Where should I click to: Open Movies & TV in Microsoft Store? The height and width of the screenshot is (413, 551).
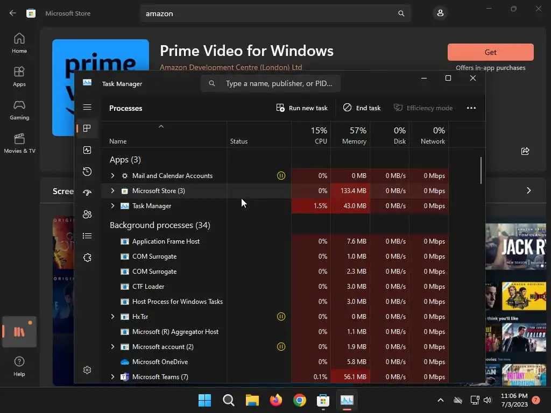pos(19,143)
